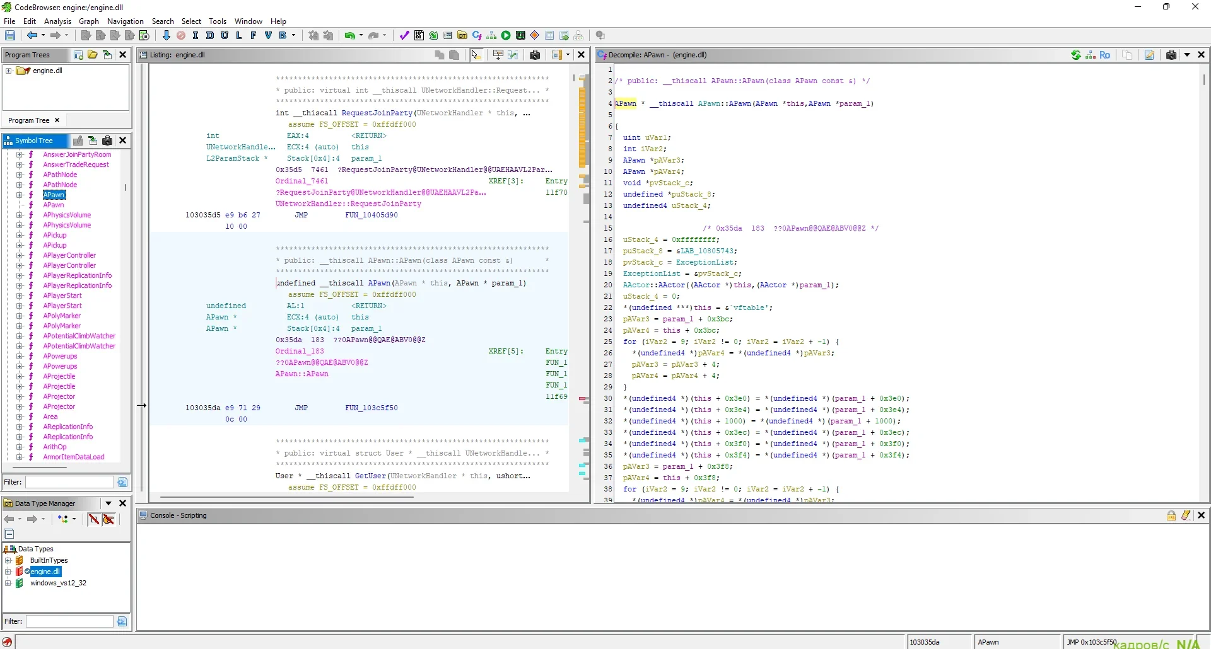Select the AProjectile item in Symbol Tree
Image resolution: width=1211 pixels, height=649 pixels.
pyautogui.click(x=59, y=376)
